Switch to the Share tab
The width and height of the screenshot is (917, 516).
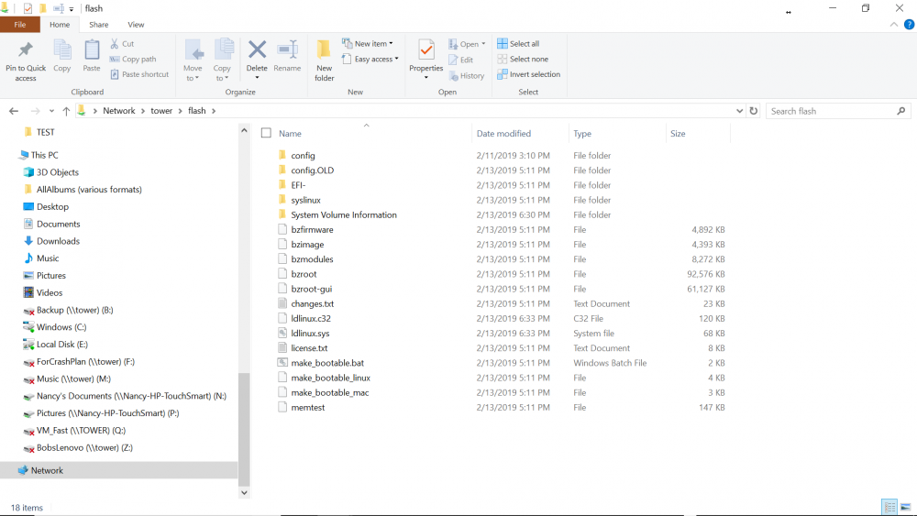coord(99,25)
